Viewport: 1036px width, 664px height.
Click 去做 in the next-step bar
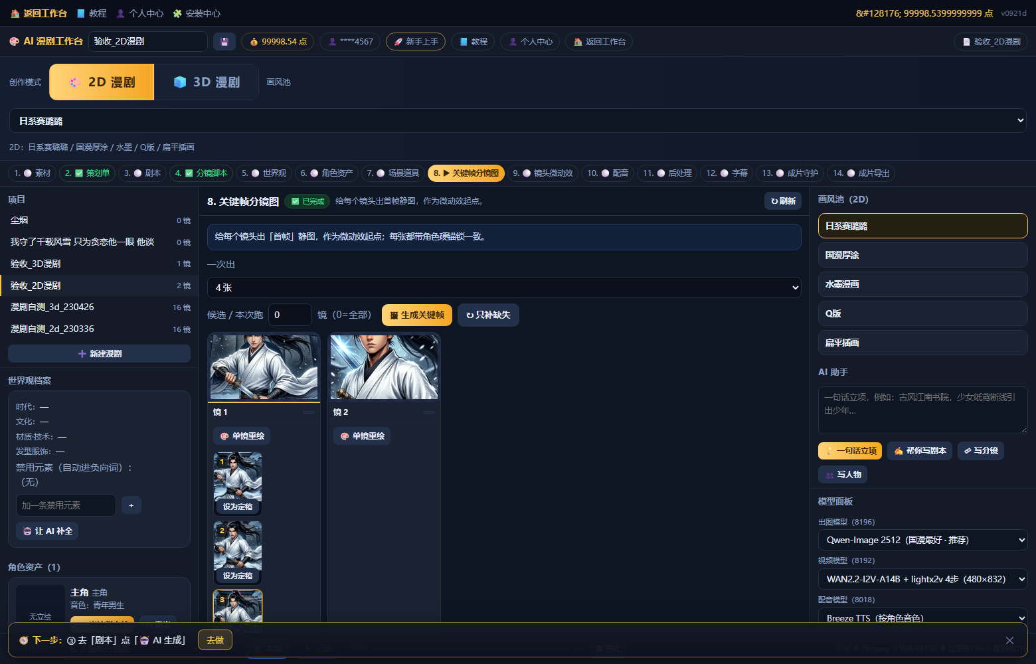click(x=215, y=640)
